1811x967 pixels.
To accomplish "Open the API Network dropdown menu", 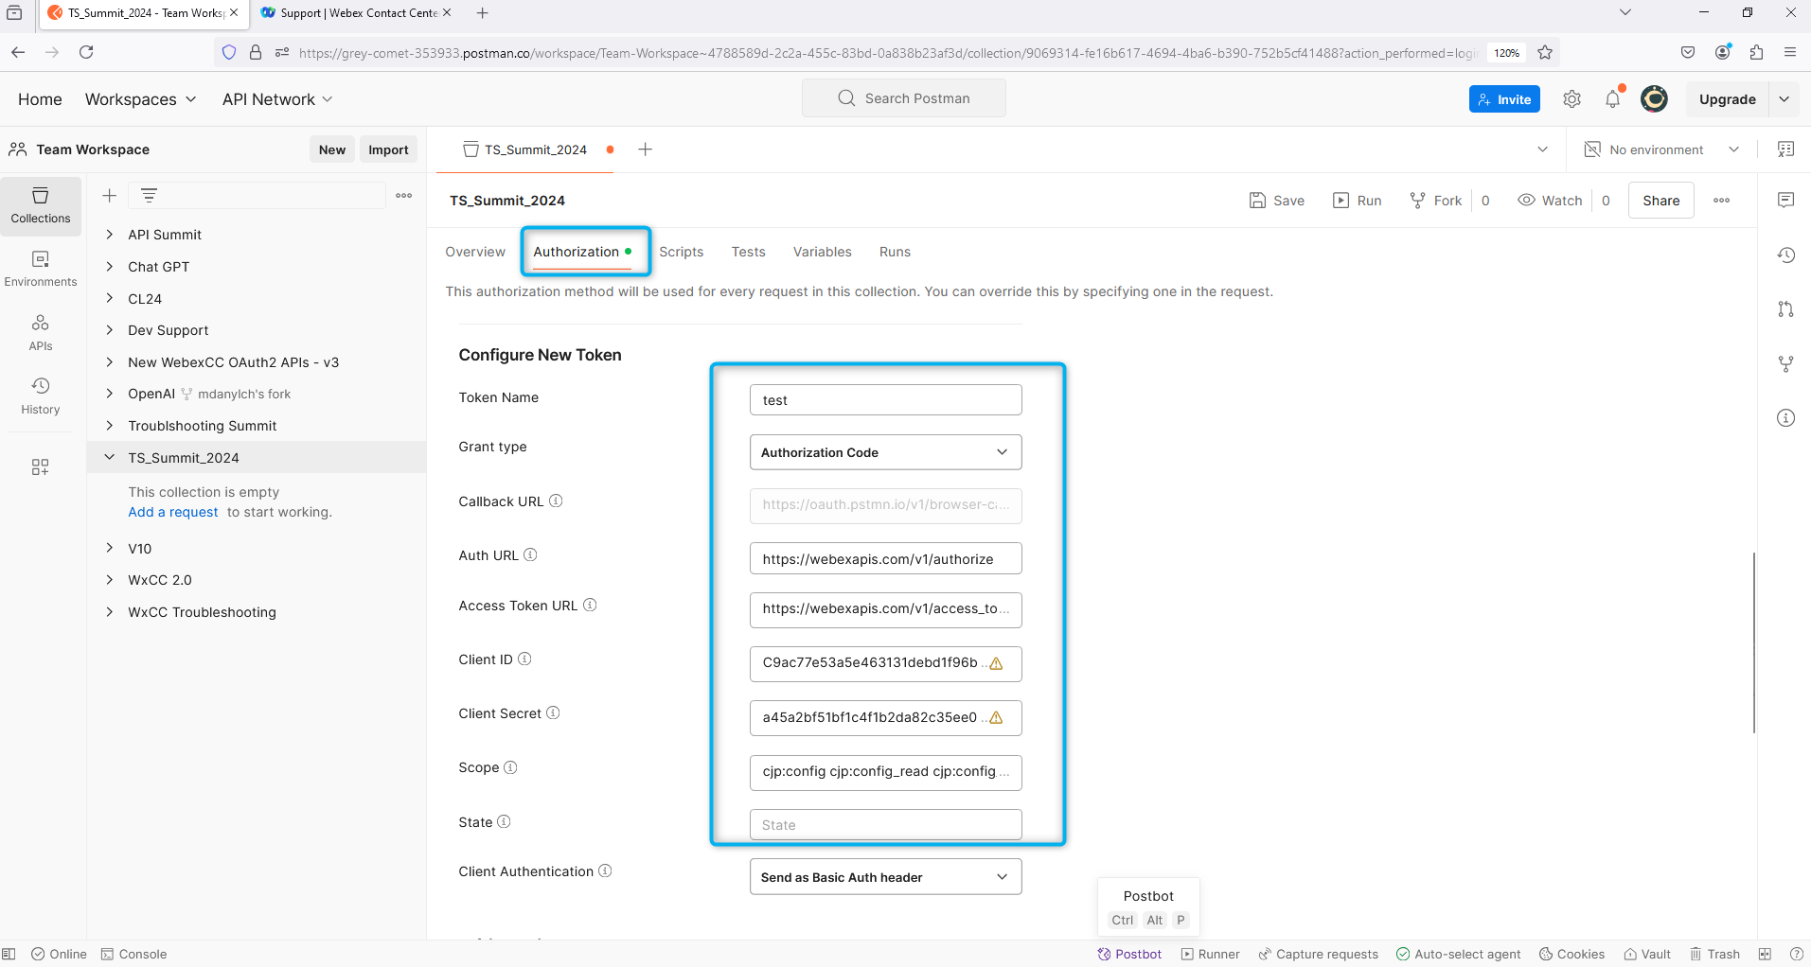I will tap(277, 99).
